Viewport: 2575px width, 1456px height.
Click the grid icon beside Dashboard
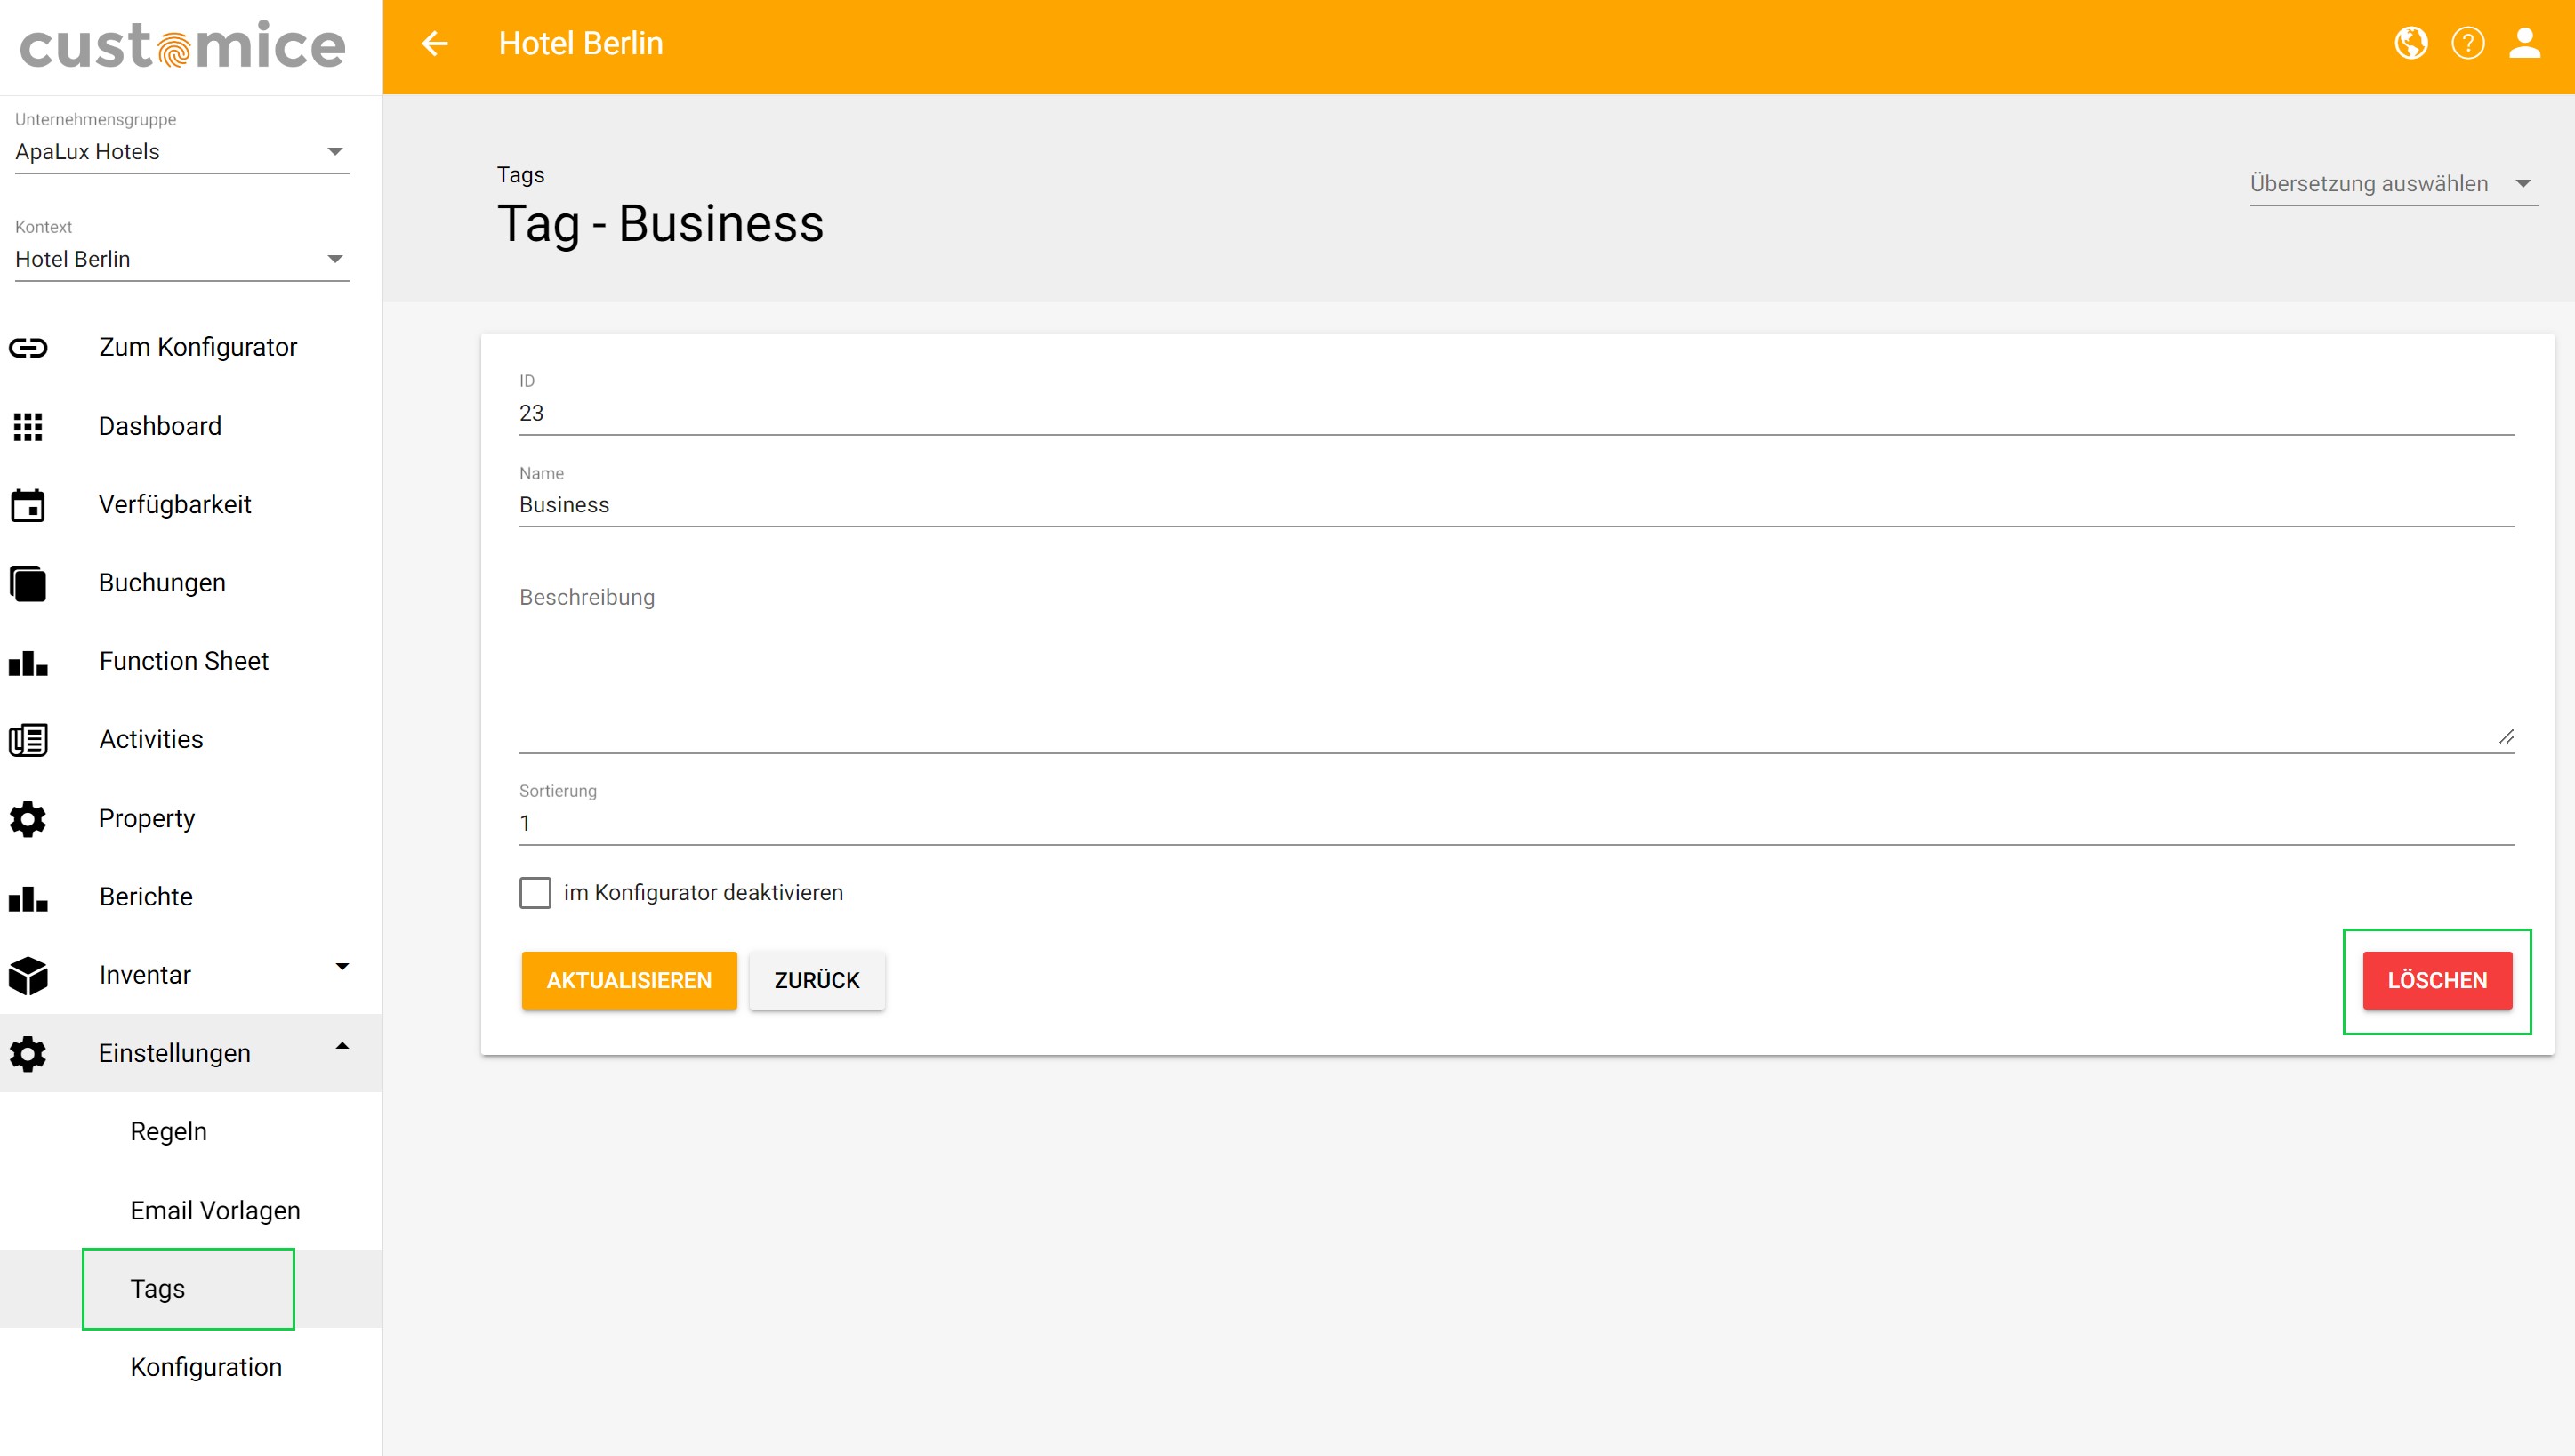pos(28,427)
